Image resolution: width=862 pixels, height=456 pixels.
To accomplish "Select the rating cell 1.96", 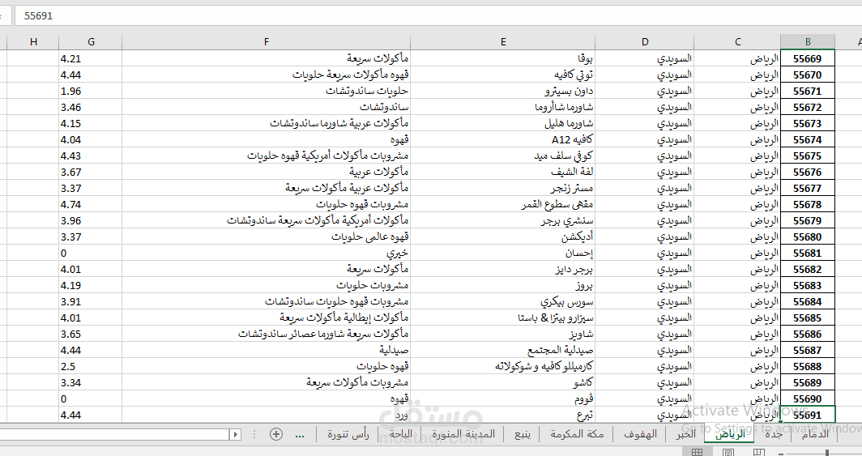I will click(91, 92).
